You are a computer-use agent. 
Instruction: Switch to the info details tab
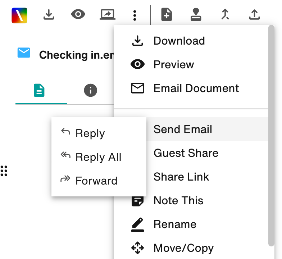click(91, 90)
